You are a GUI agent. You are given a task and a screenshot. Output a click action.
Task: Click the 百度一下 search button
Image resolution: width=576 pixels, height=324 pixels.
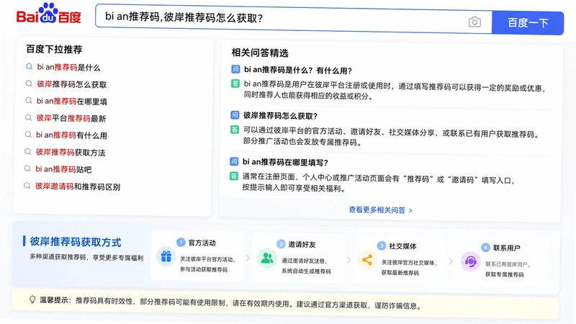pyautogui.click(x=528, y=23)
